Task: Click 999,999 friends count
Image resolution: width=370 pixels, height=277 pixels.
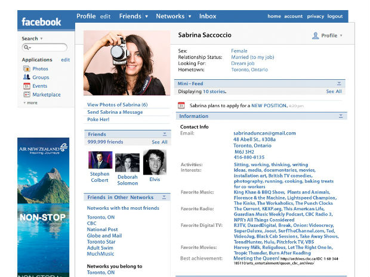Action: click(105, 142)
